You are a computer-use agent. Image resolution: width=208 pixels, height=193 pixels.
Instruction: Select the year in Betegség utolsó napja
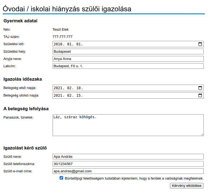pos(58,95)
